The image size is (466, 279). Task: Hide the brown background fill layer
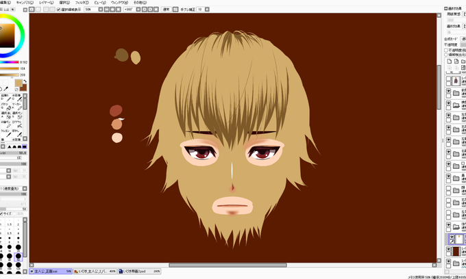click(x=448, y=249)
